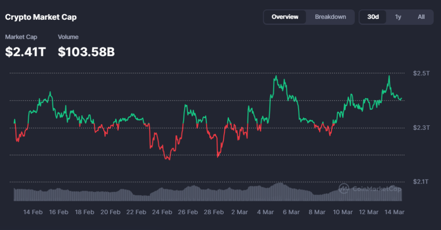The width and height of the screenshot is (441, 230).
Task: Click the 10 Mar date on x-axis
Action: click(x=343, y=212)
